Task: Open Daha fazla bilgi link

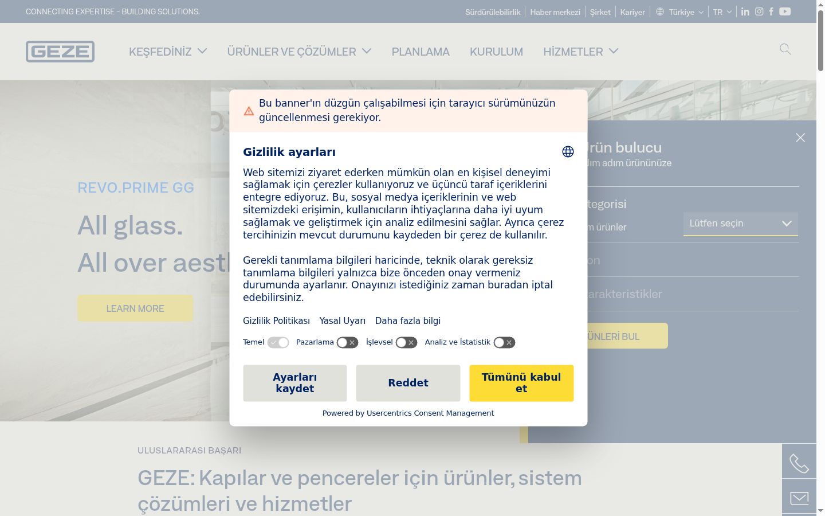Action: click(408, 320)
